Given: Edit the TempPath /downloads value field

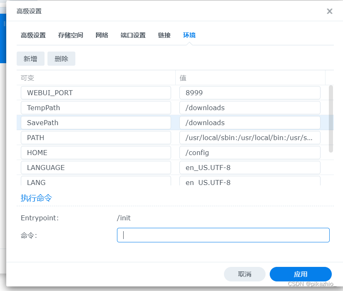Looking at the screenshot, I should coord(250,108).
